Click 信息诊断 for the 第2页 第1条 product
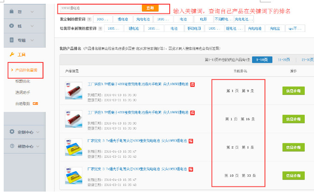This screenshot has width=314, height=192. 293,147
